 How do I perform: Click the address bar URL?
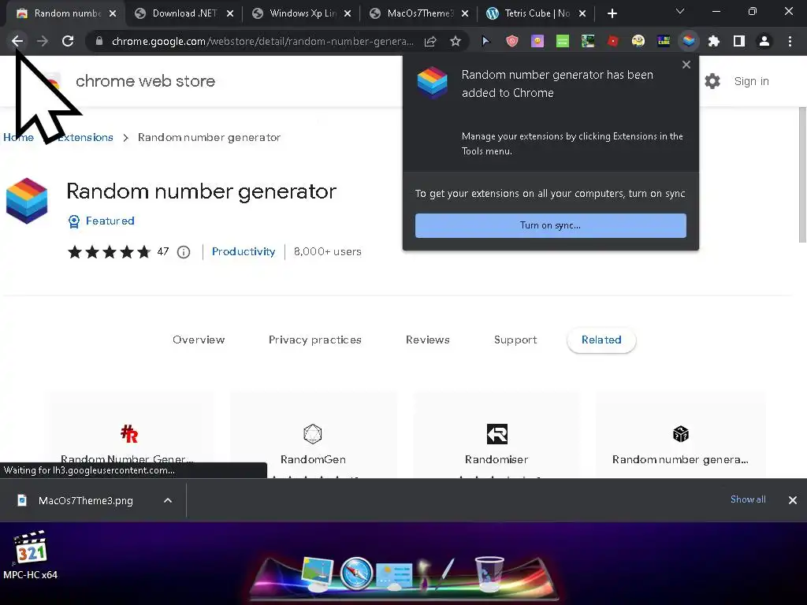tap(262, 41)
